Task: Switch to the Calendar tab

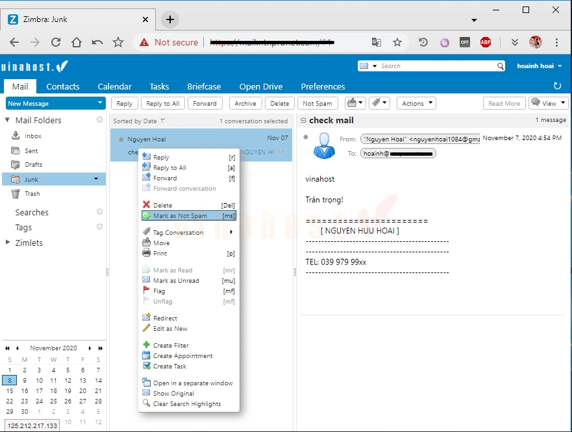Action: tap(114, 86)
